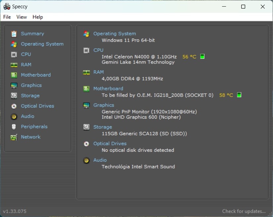This screenshot has width=273, height=217.
Task: Select the CPU icon in the sidebar
Action: coord(14,54)
